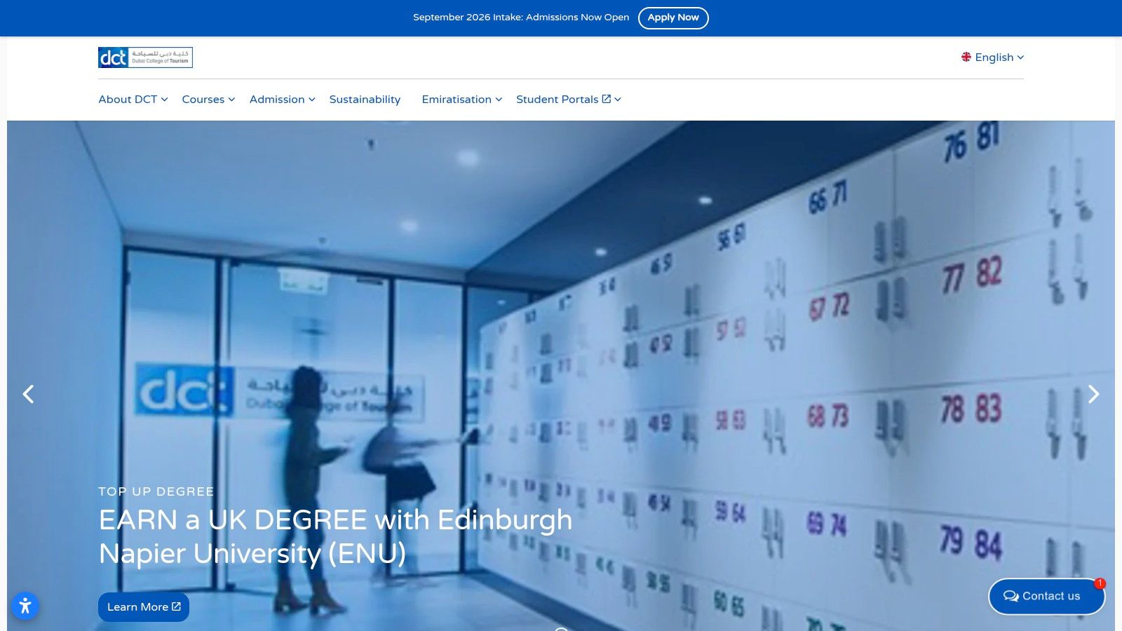Click the 'TOP UP DEGREE' label
Screen dimensions: 1122x631
point(156,491)
